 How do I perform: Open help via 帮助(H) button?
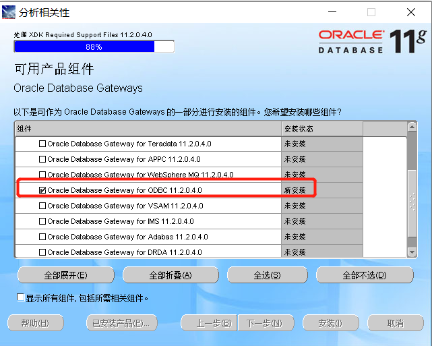pyautogui.click(x=36, y=323)
